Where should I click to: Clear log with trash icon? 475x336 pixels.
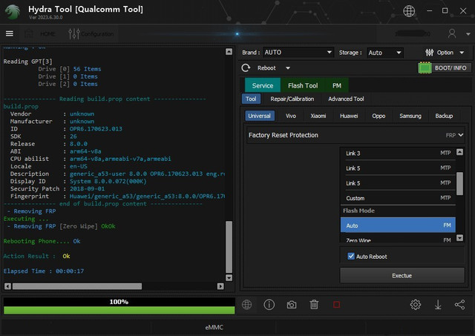(314, 305)
